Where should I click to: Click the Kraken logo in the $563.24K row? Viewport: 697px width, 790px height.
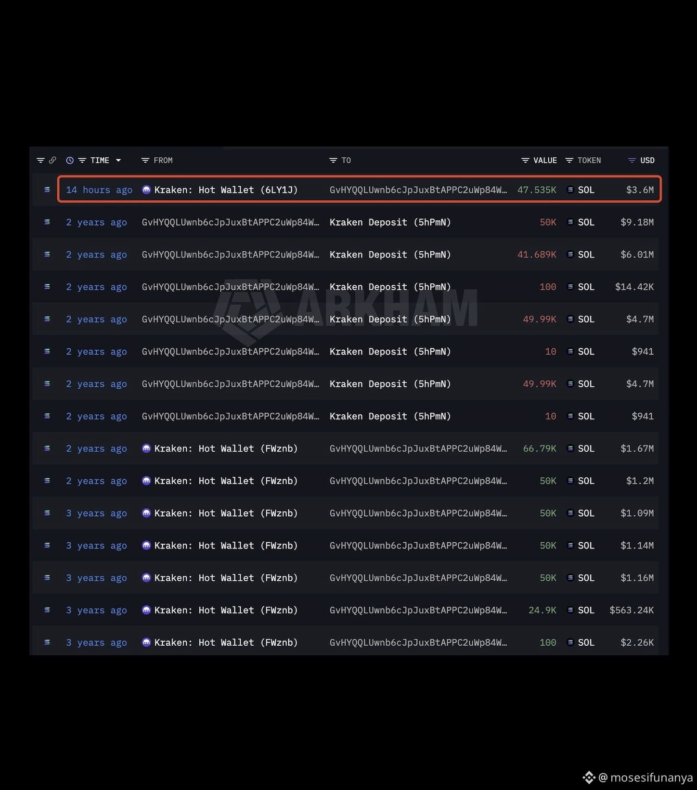146,610
